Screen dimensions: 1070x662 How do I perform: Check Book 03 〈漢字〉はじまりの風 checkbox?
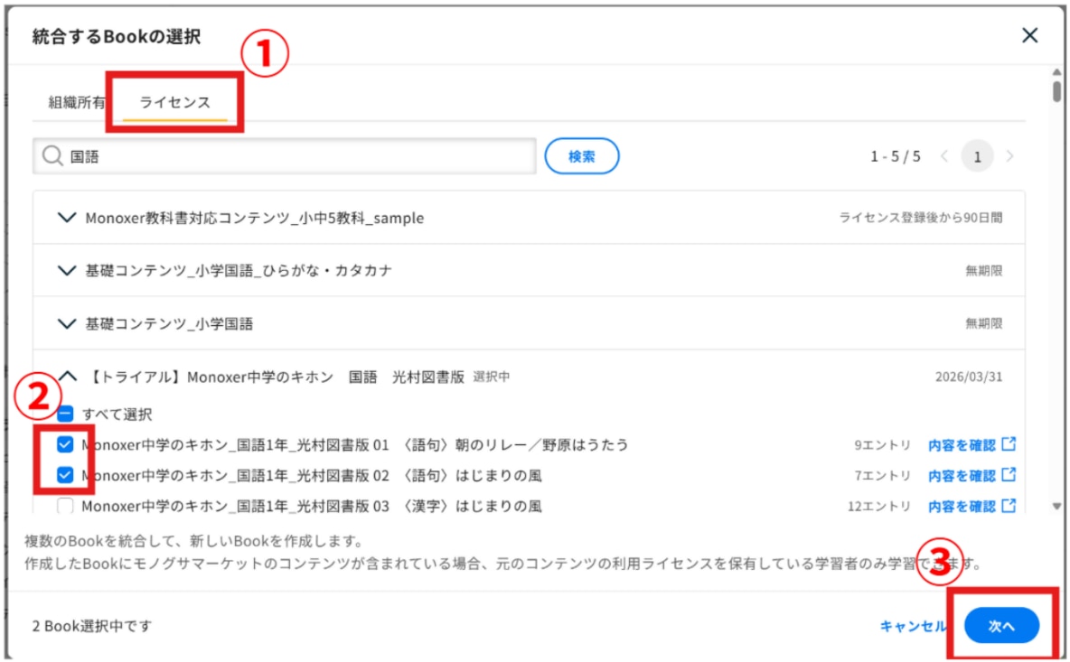65,506
